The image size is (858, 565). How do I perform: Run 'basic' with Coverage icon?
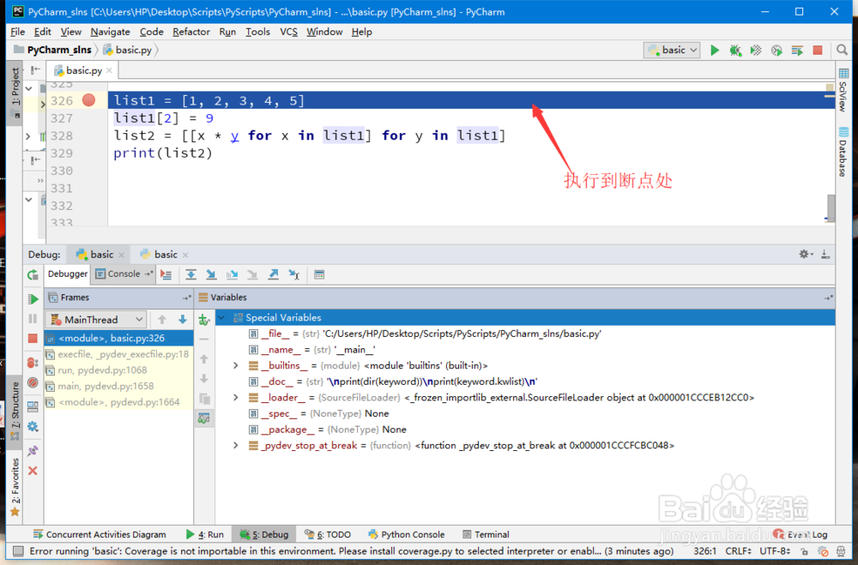756,51
